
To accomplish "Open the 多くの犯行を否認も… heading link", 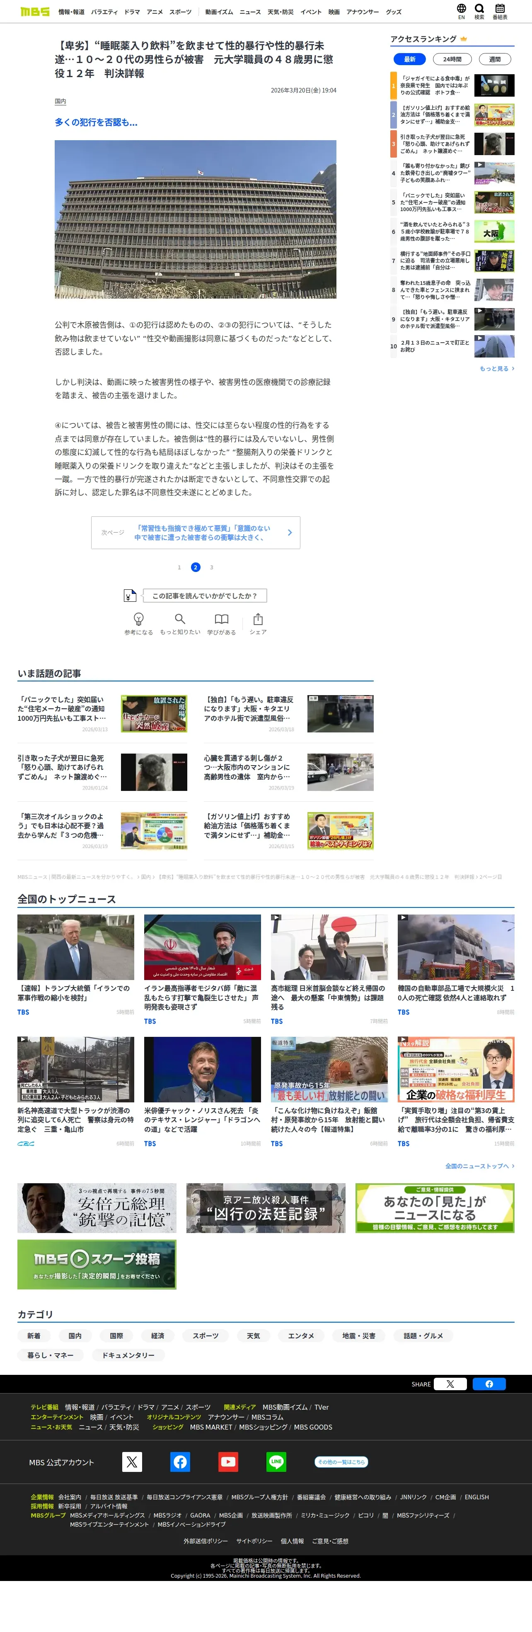I will point(96,122).
